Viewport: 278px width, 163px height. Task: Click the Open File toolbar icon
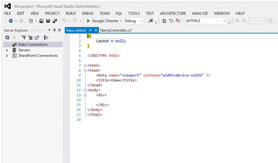[x=41, y=21]
